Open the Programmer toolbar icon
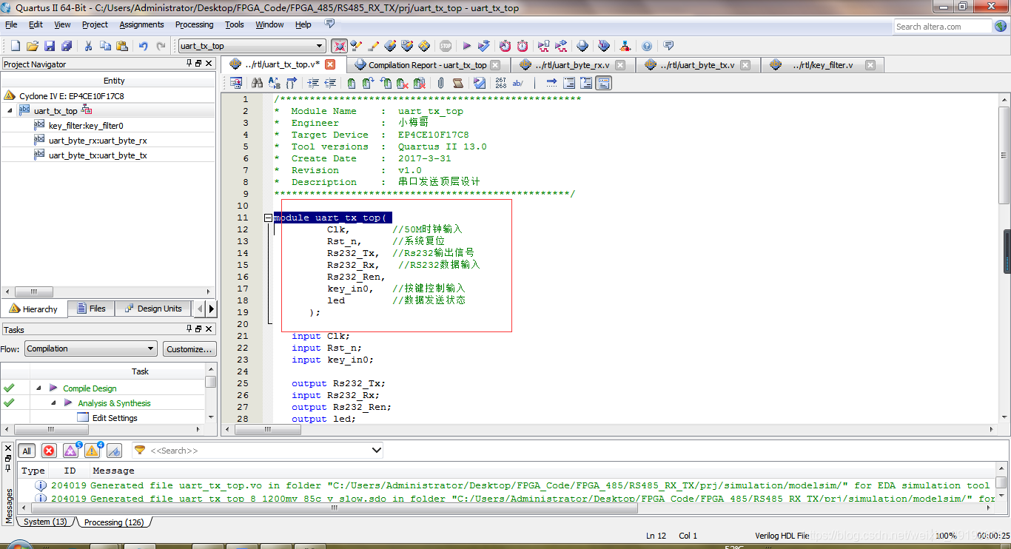Image resolution: width=1011 pixels, height=549 pixels. [x=604, y=46]
